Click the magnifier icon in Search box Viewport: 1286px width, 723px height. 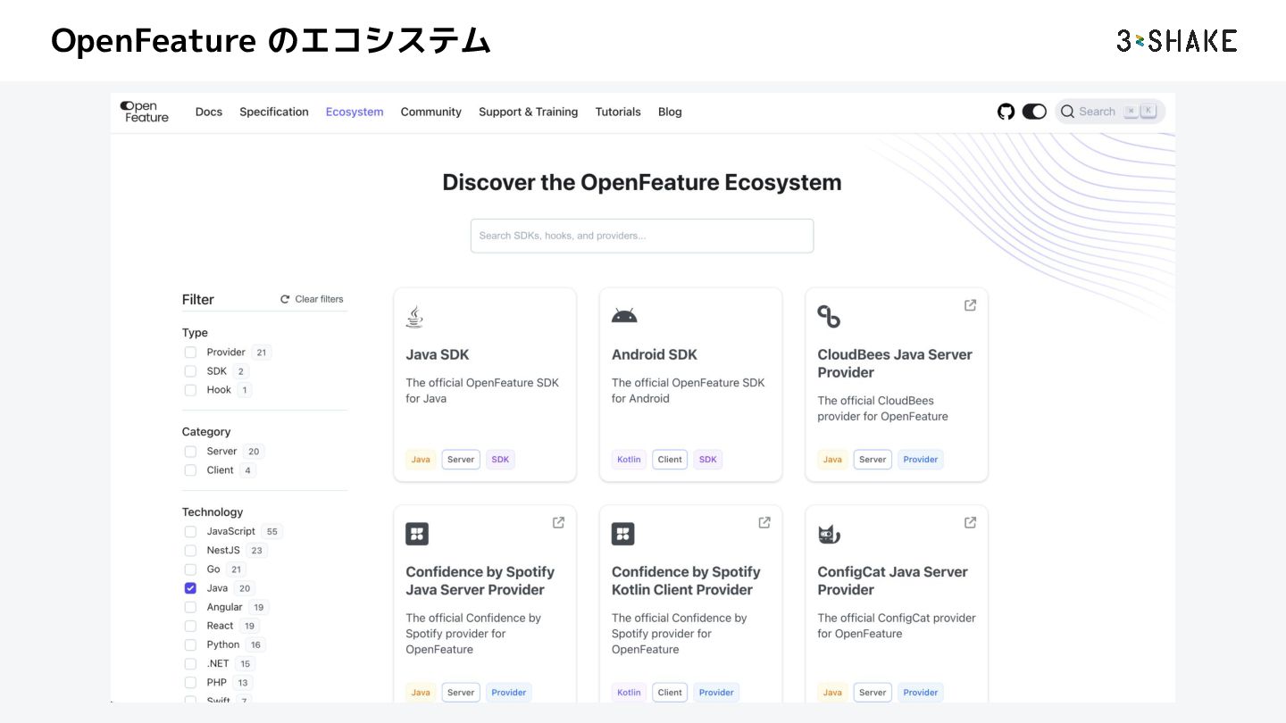point(1067,112)
